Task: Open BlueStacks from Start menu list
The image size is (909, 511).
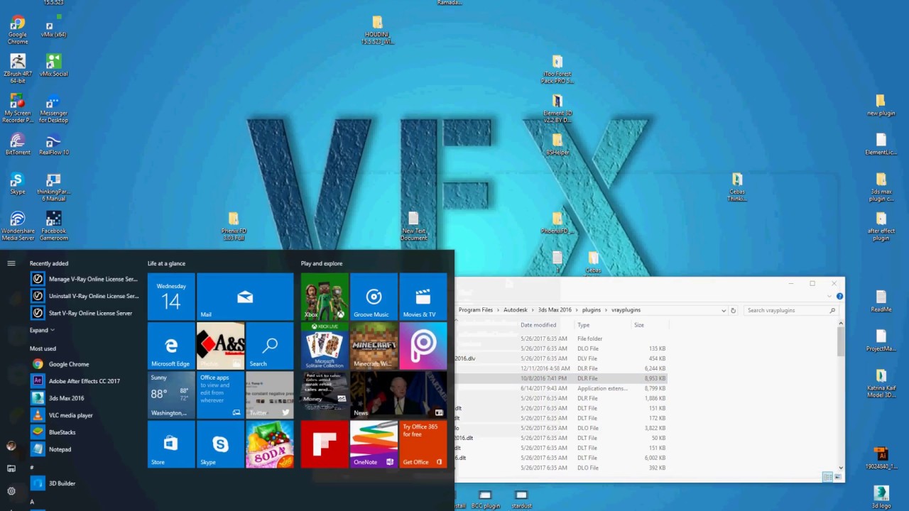Action: pyautogui.click(x=85, y=432)
